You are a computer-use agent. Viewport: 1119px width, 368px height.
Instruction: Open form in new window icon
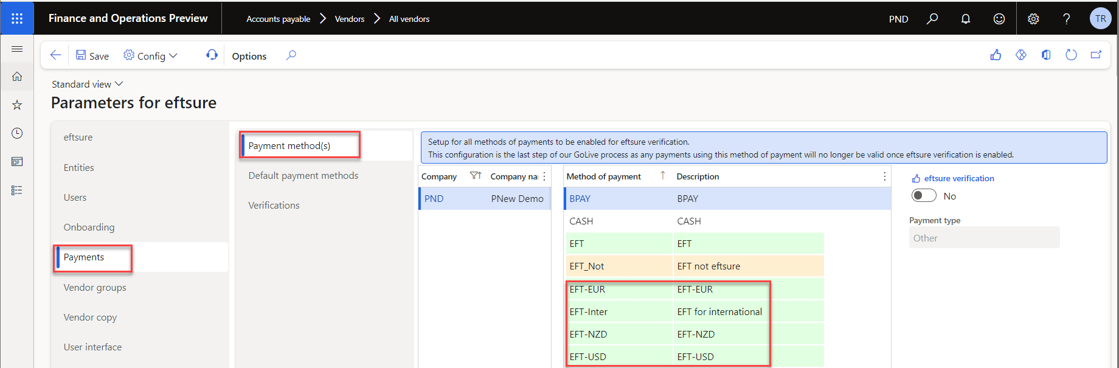tap(1096, 55)
